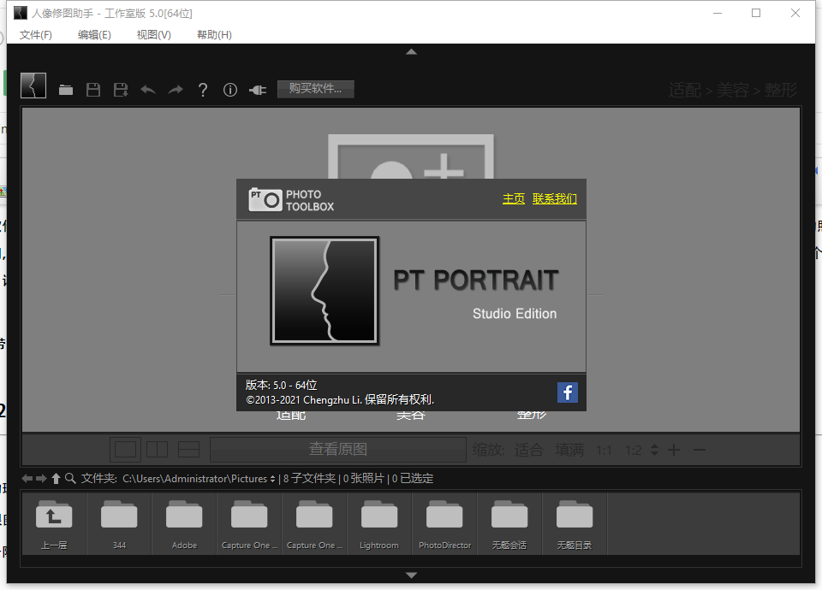Click the 购买软件 button
822x590 pixels.
point(315,89)
